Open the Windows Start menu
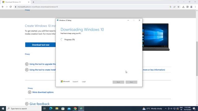This screenshot has height=111, width=198. pyautogui.click(x=3, y=109)
